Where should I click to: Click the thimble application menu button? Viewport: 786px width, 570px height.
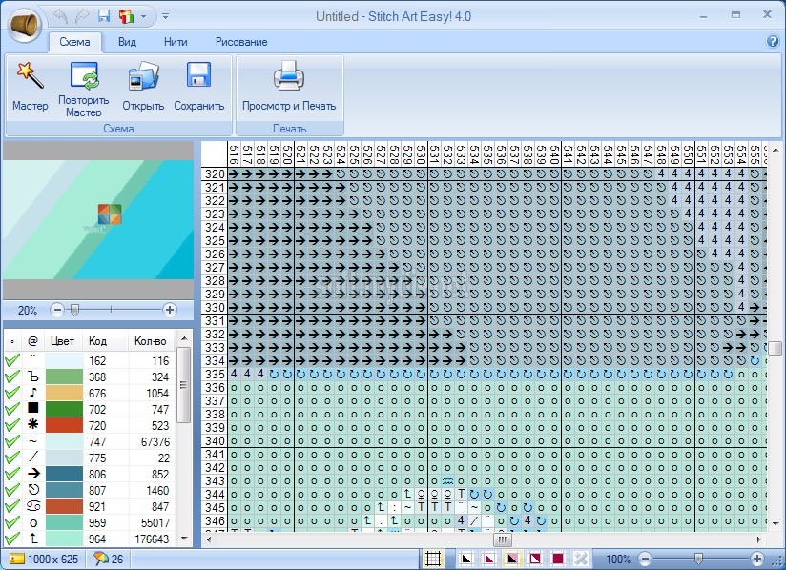pos(24,24)
